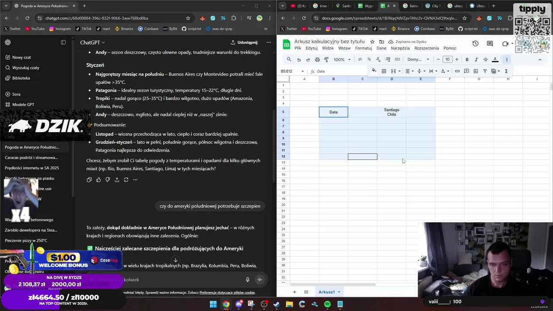The width and height of the screenshot is (553, 311).
Task: Open text rotation dropdown
Action: click(x=445, y=71)
